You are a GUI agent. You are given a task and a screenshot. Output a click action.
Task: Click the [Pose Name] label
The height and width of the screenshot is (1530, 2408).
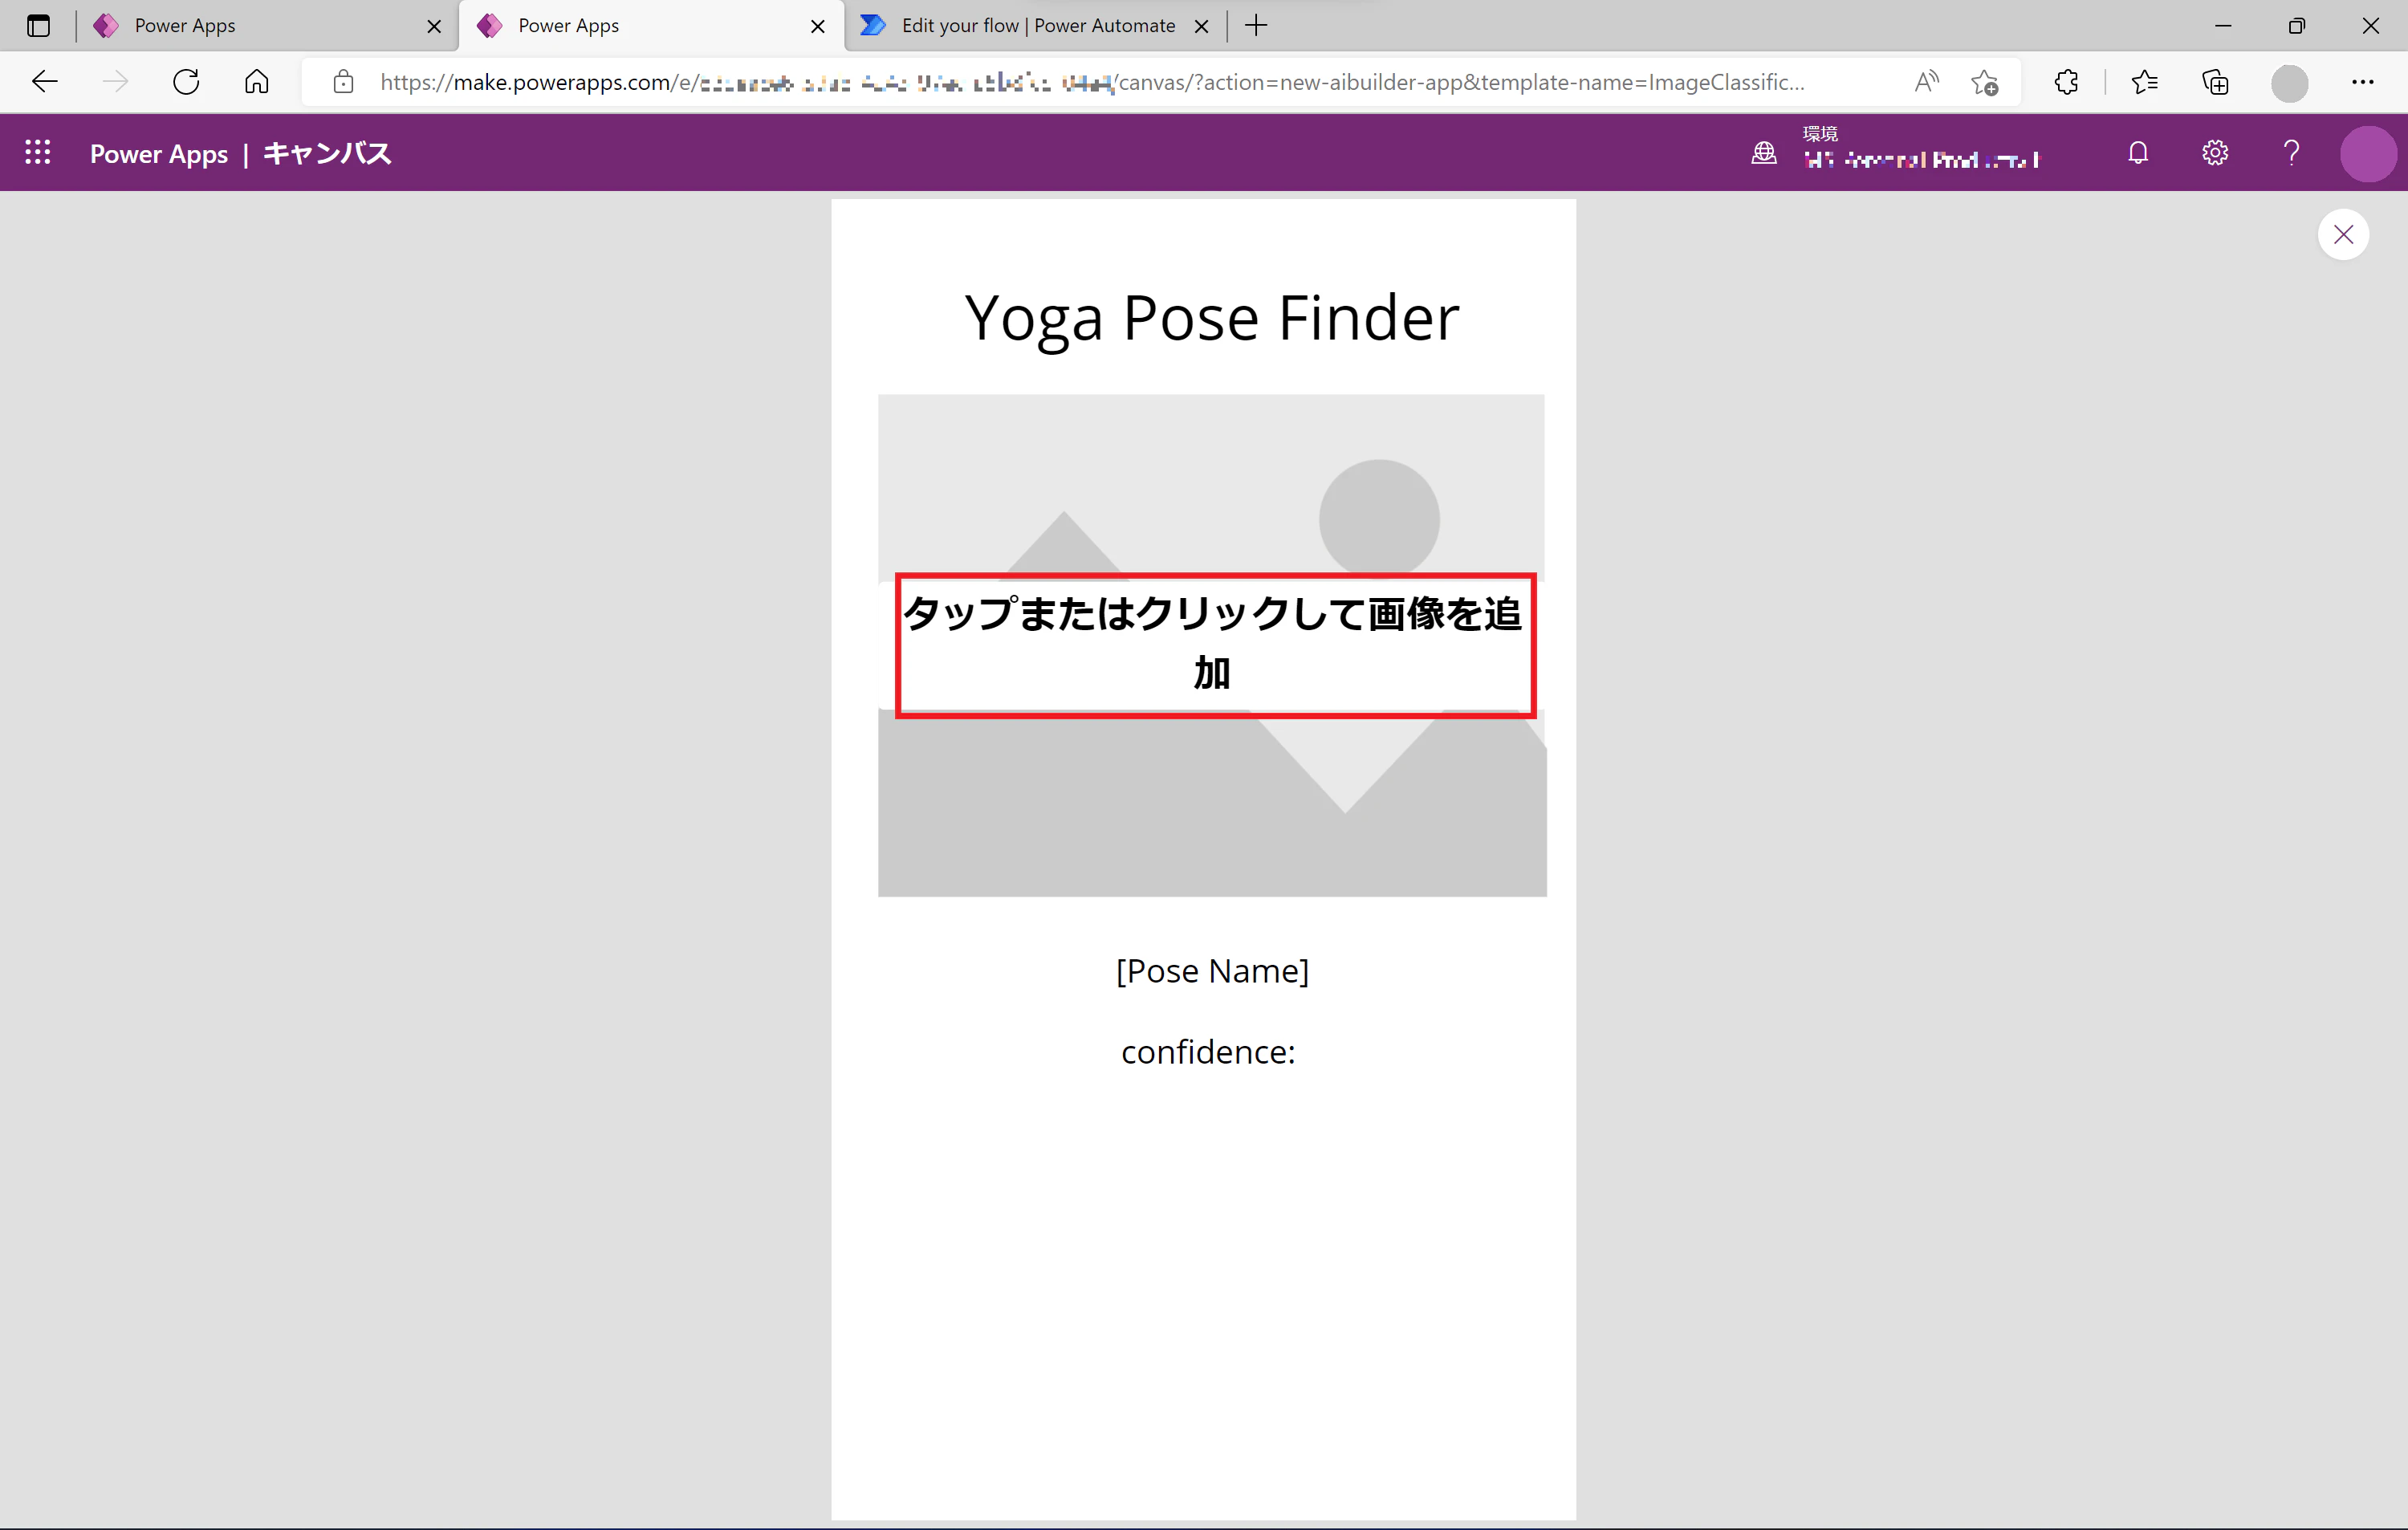pyautogui.click(x=1212, y=970)
